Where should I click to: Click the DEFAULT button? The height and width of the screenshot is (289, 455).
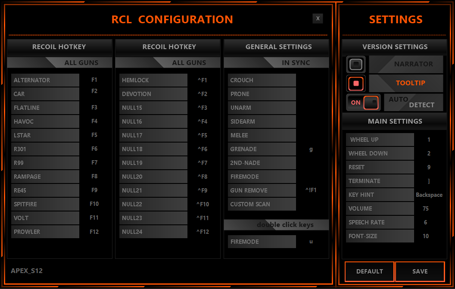(x=369, y=271)
